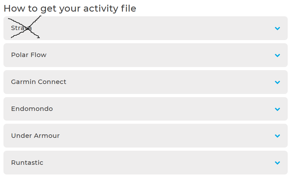Open the Polar Flow accordion label
This screenshot has height=177, width=289.
[29, 55]
